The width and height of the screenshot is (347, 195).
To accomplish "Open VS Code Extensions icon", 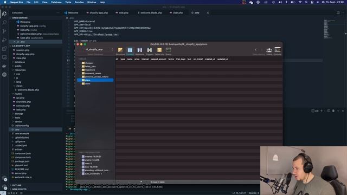I will pos(4,49).
